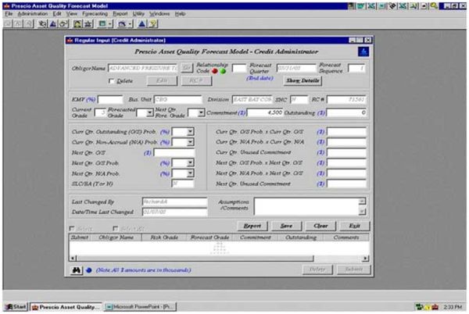Click the Exit button

(x=354, y=226)
